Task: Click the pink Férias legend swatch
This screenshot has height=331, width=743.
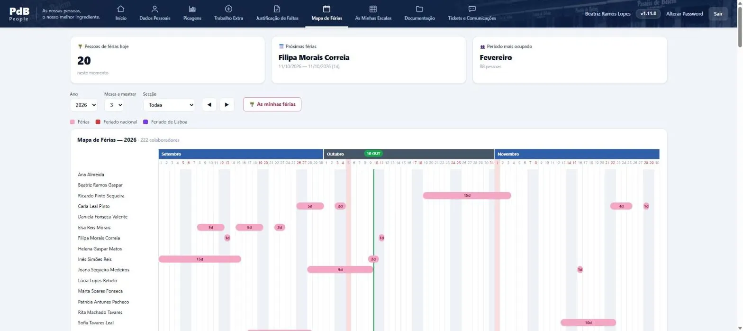Action: tap(72, 122)
